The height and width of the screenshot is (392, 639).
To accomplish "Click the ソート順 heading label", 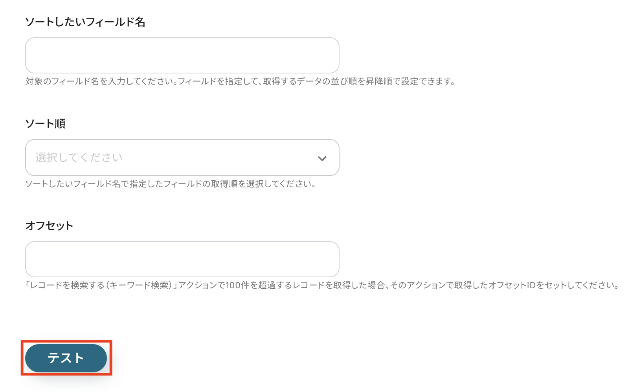I will click(x=45, y=124).
